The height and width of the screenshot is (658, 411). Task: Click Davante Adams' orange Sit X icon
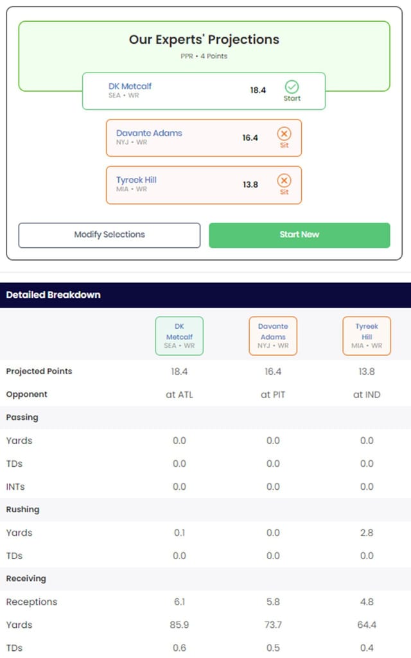point(284,134)
